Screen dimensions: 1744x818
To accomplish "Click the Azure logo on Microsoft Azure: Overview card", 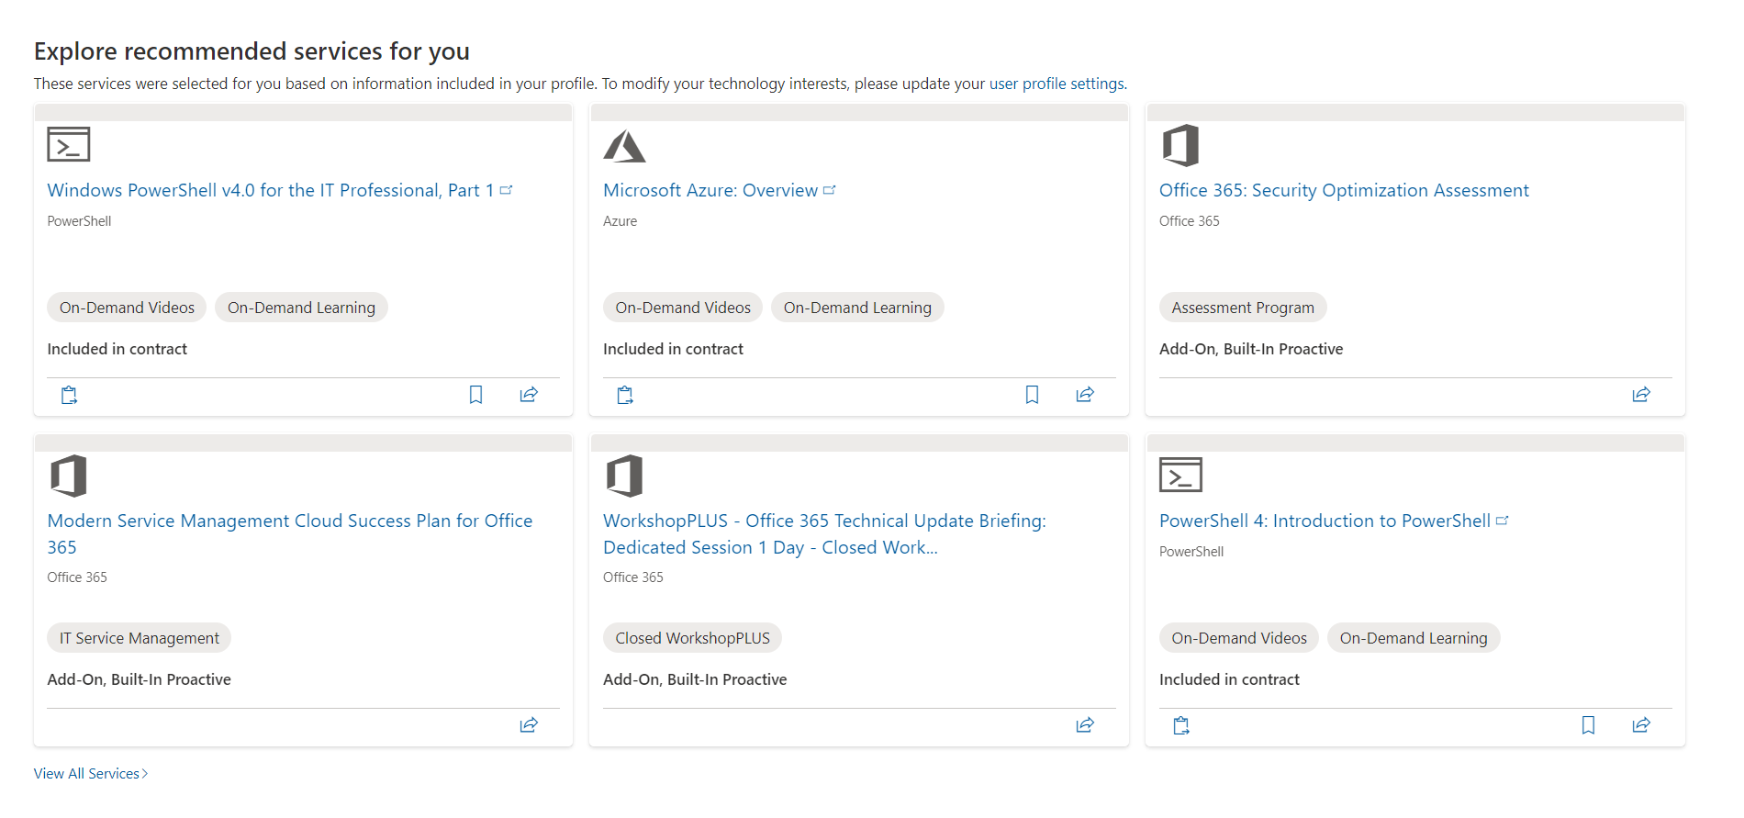I will pyautogui.click(x=624, y=146).
